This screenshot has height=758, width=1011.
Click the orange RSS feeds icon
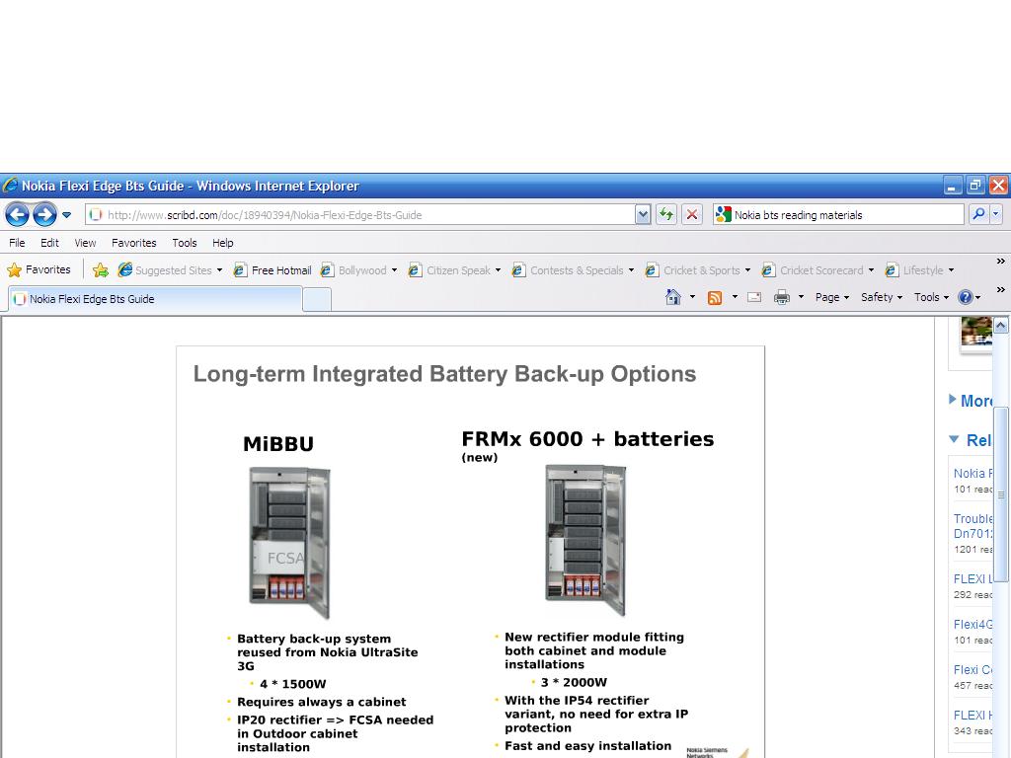click(715, 297)
